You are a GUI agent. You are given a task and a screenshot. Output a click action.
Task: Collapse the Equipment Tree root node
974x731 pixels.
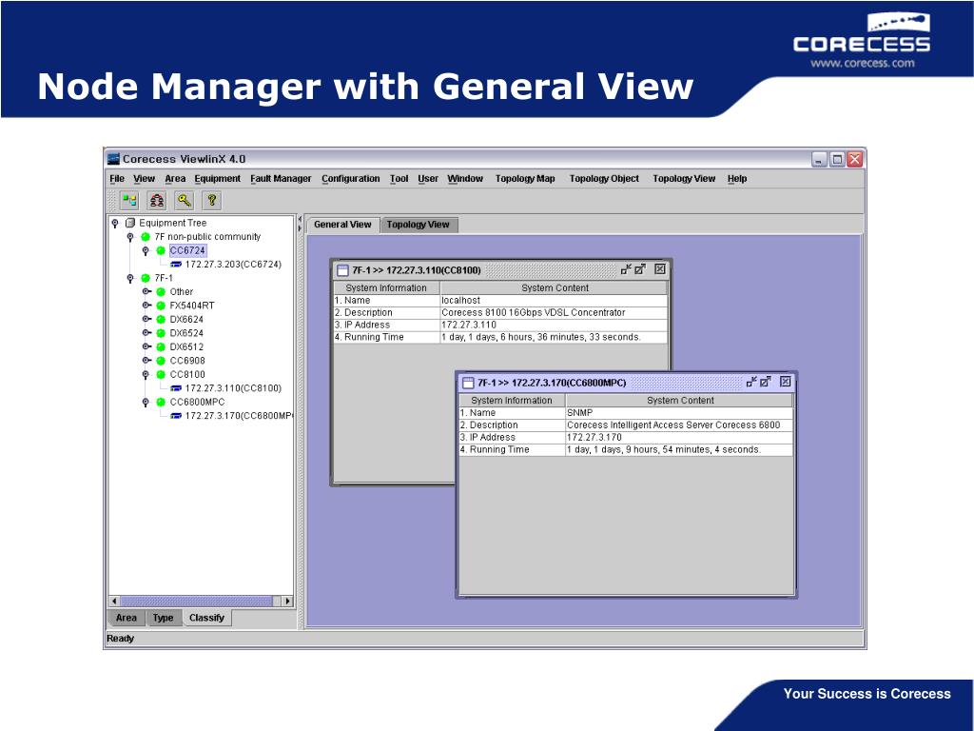point(115,223)
